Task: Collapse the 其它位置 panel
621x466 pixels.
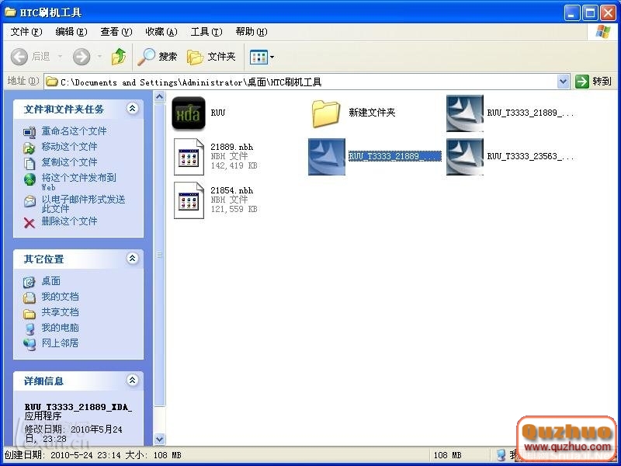Action: click(132, 259)
